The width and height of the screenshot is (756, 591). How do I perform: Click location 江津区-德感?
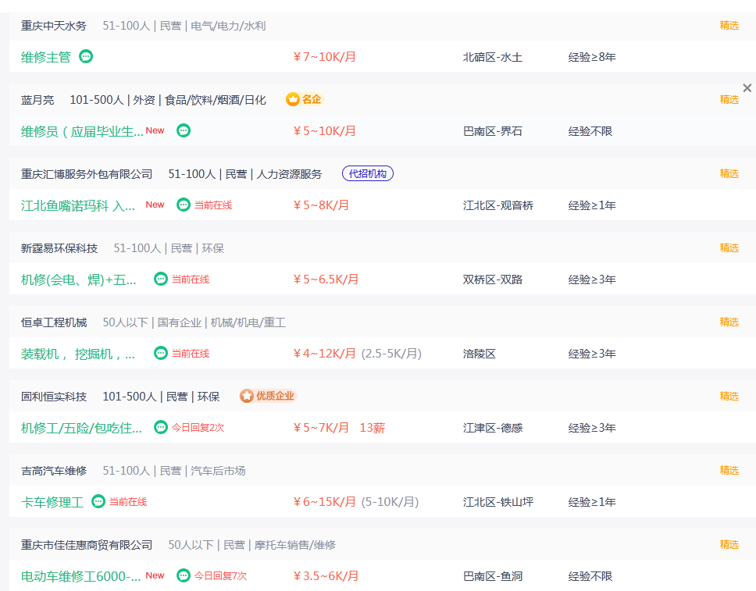pyautogui.click(x=493, y=429)
